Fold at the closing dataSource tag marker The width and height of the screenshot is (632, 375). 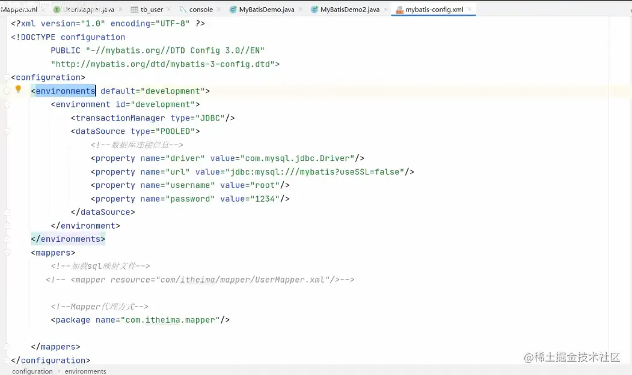(7, 212)
